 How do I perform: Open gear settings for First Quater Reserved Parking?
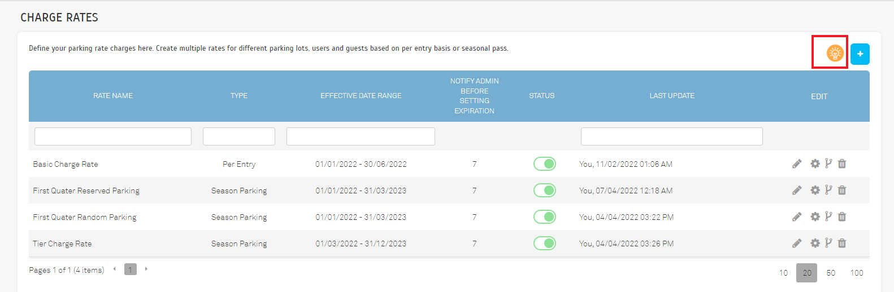tap(815, 191)
